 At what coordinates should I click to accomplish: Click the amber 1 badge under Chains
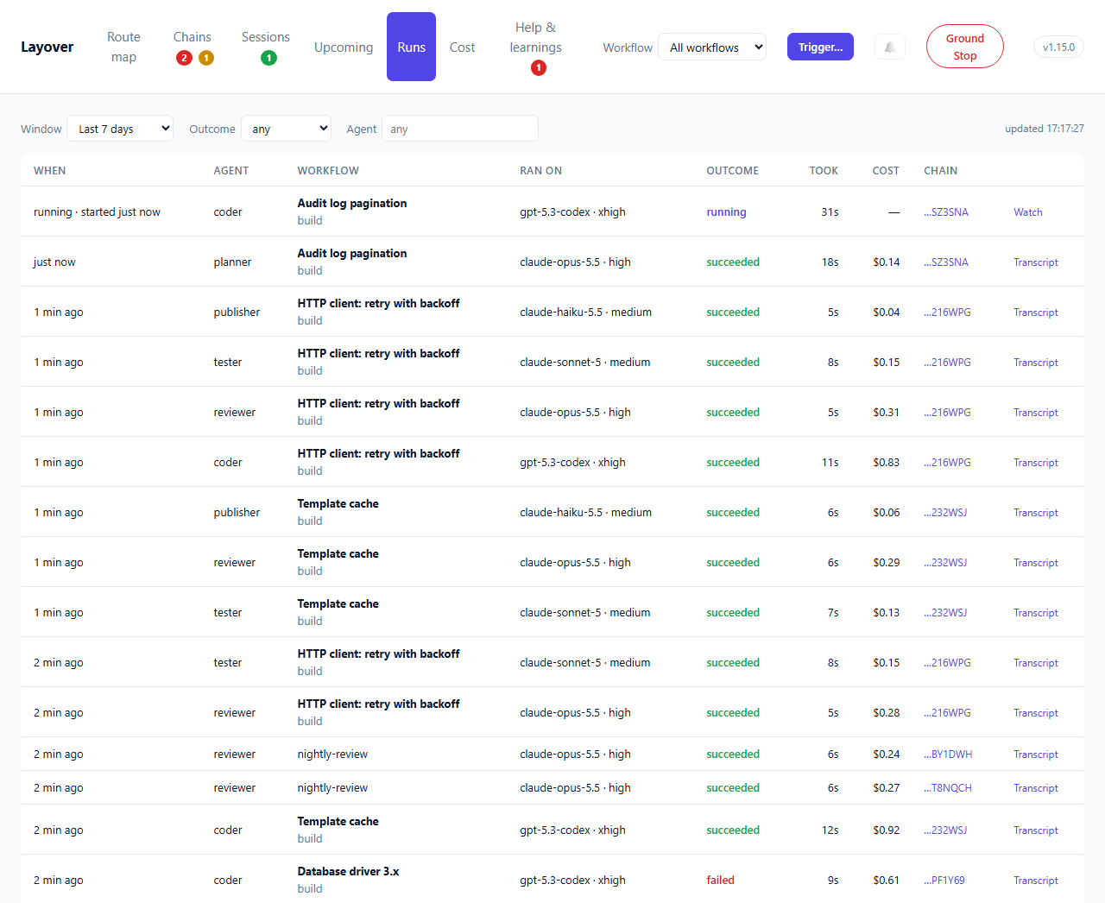click(206, 58)
